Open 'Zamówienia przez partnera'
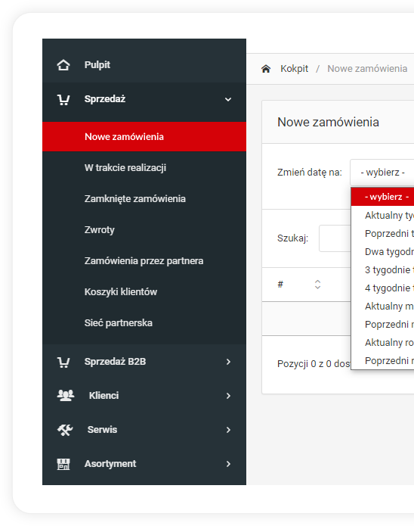 point(144,261)
